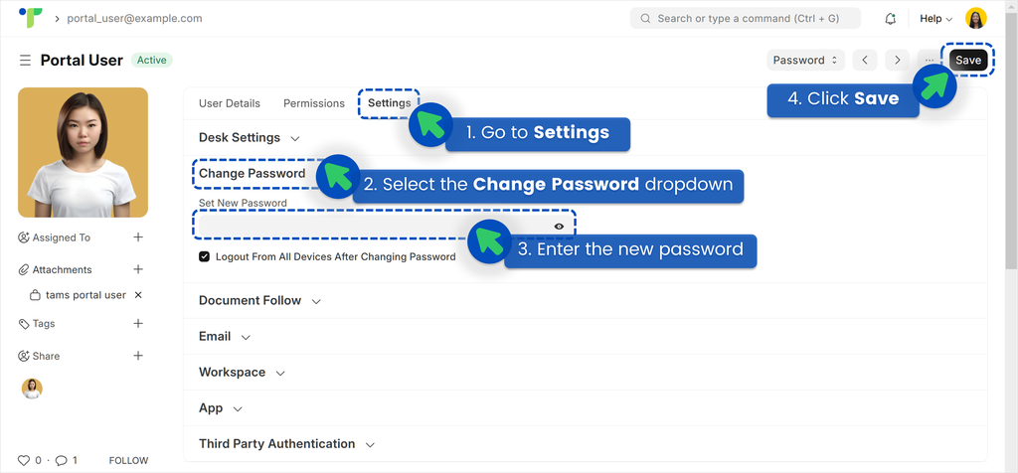
Task: Click the app logo in top-left
Action: [x=31, y=18]
